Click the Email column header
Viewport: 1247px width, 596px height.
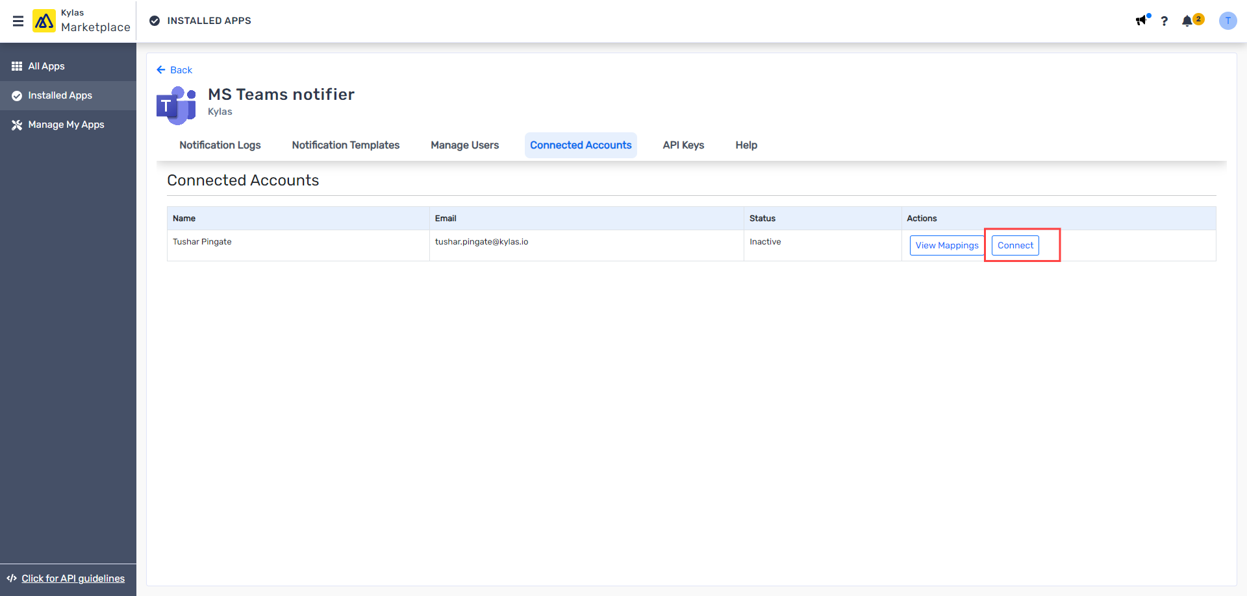coord(586,219)
